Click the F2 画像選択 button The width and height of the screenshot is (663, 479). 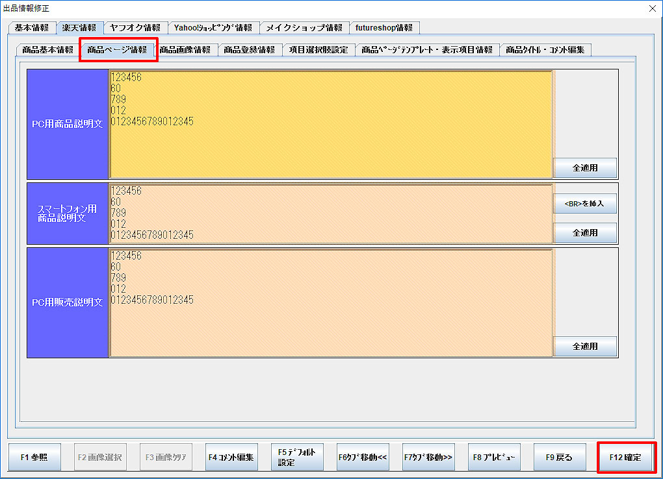pyautogui.click(x=100, y=457)
